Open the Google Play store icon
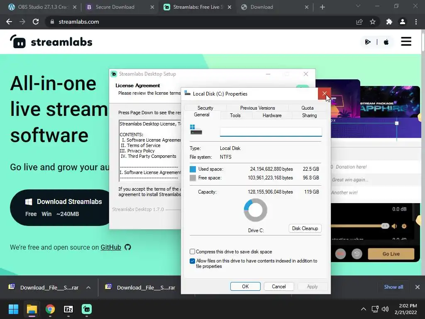Viewport: 425px width, 319px height. click(368, 42)
